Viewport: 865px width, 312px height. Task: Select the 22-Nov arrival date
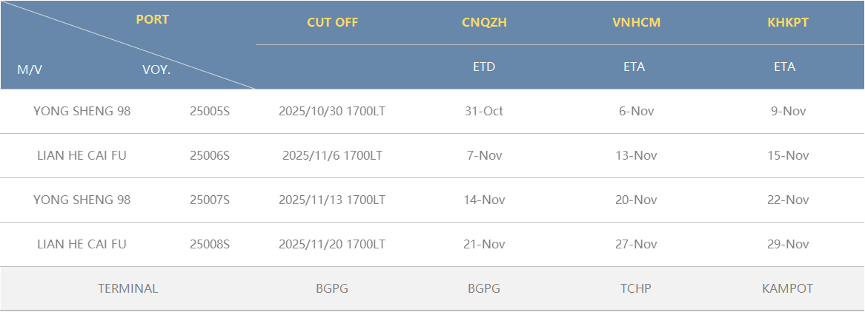pyautogui.click(x=788, y=200)
